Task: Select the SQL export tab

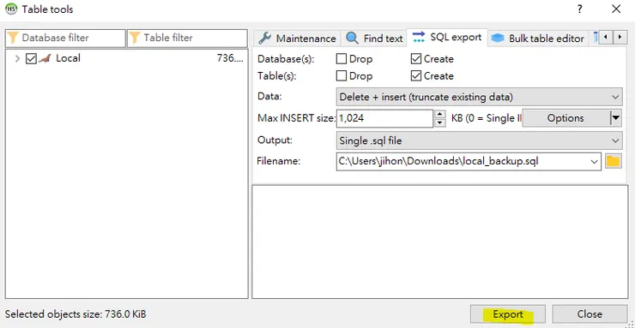Action: tap(447, 37)
